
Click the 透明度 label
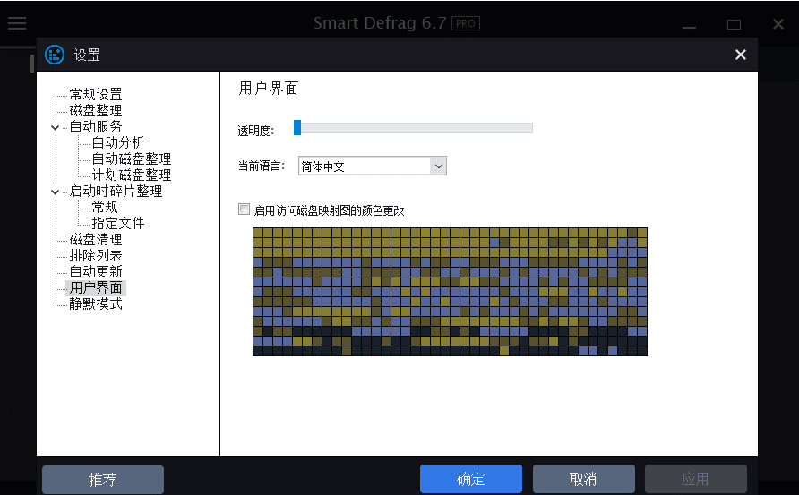[256, 131]
